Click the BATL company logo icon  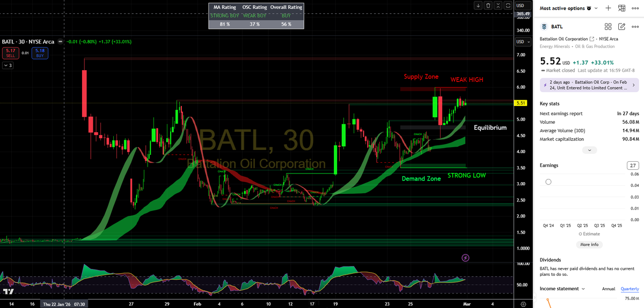[x=544, y=26]
